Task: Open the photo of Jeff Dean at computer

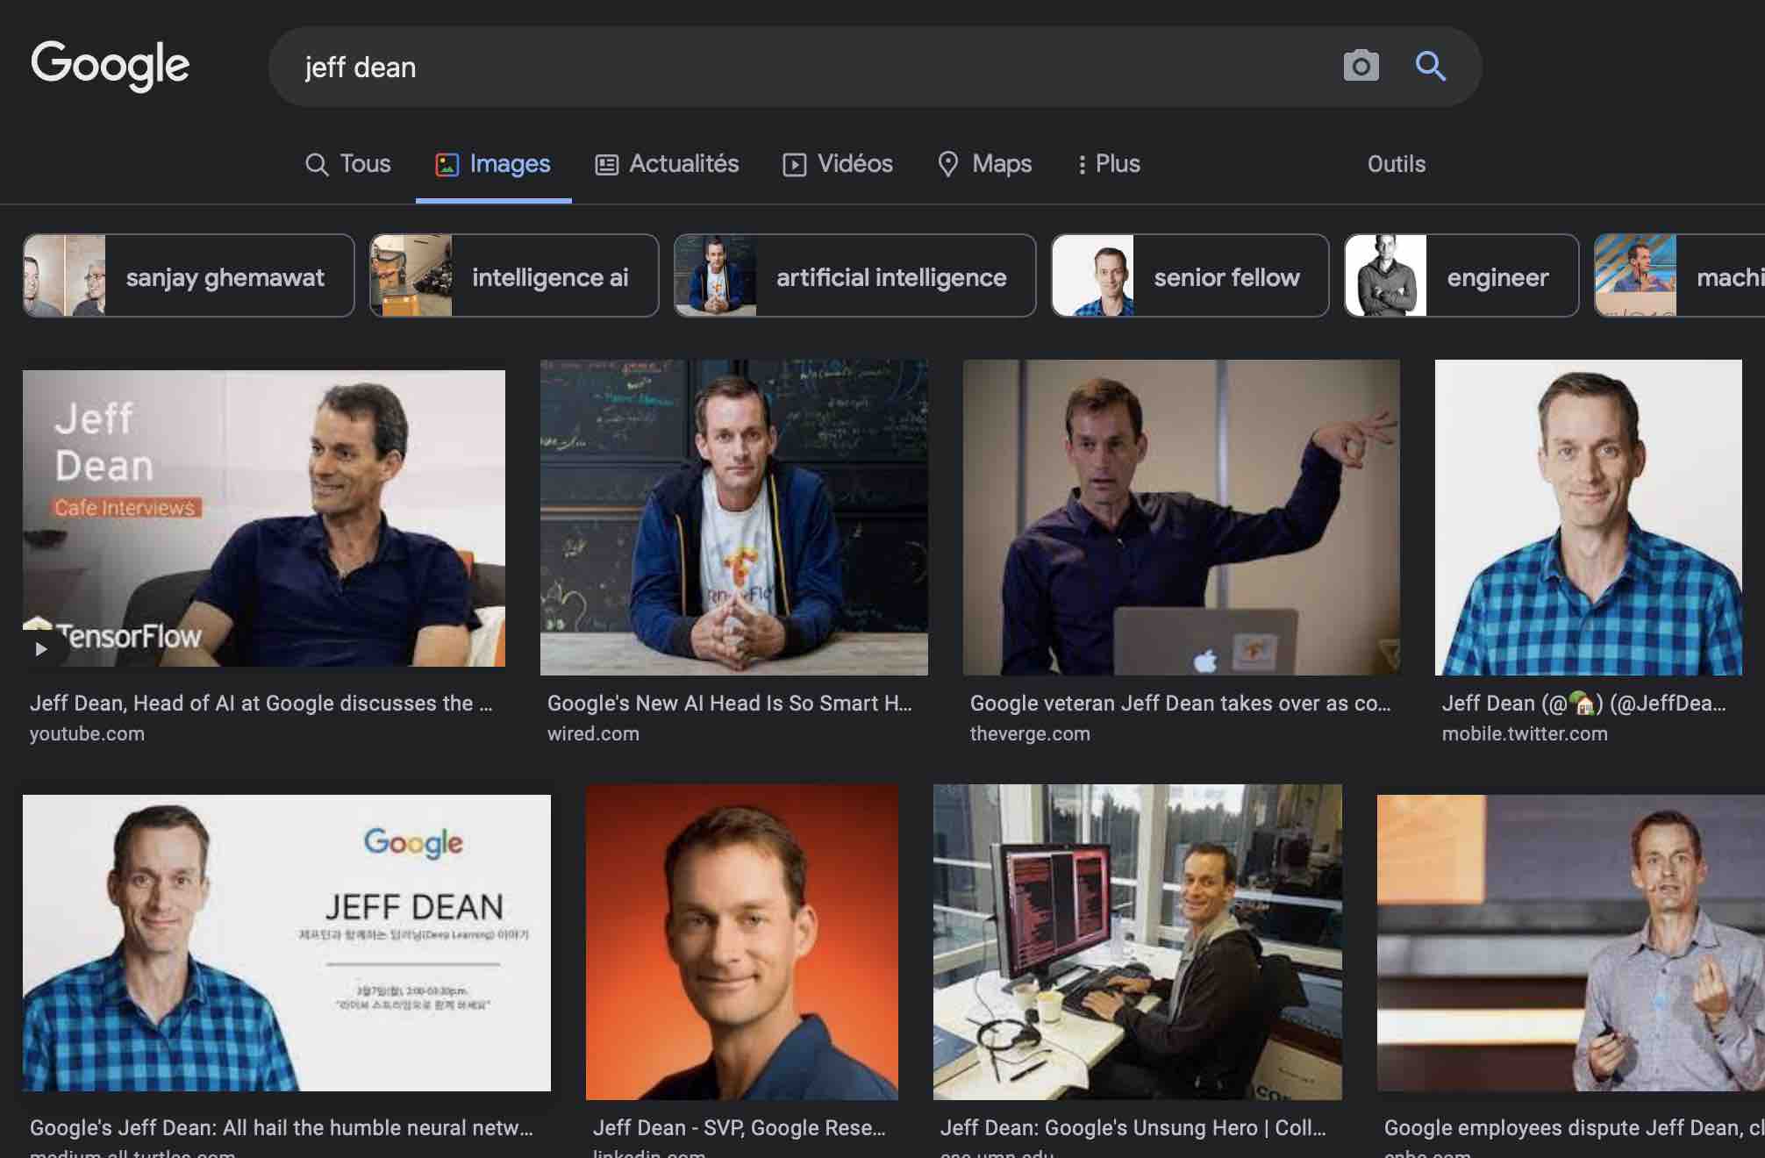Action: click(x=1138, y=942)
